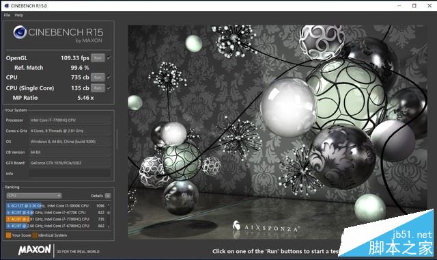Screen dimensions: 437x260
Task: Toggle the CPU (Single Core) checkbox
Action: pos(109,88)
